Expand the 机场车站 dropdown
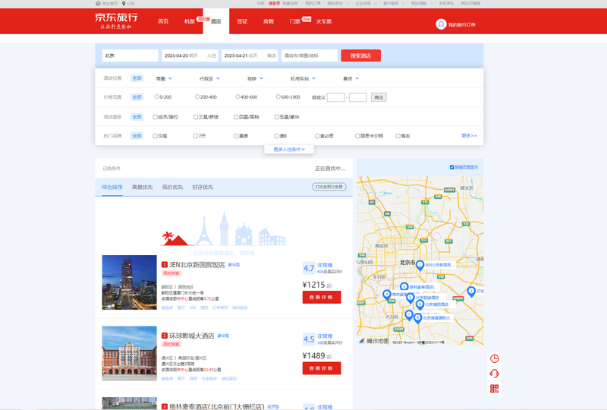 303,78
